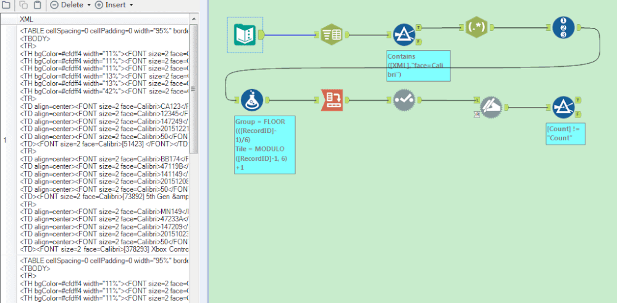Select the blue connection line from Text Input

pyautogui.click(x=290, y=35)
